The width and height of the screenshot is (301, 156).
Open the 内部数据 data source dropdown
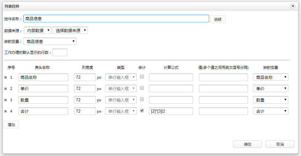38,30
